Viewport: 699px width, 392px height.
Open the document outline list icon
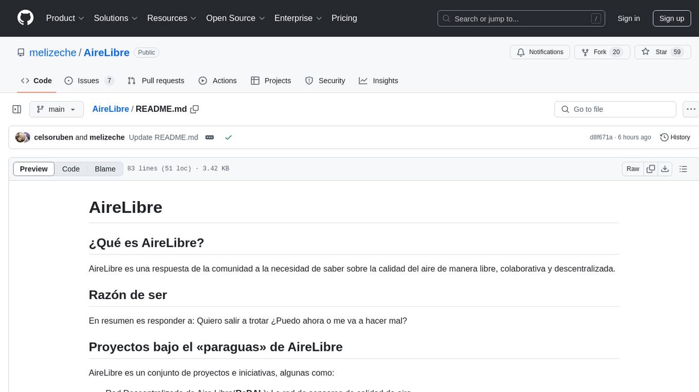pyautogui.click(x=683, y=169)
